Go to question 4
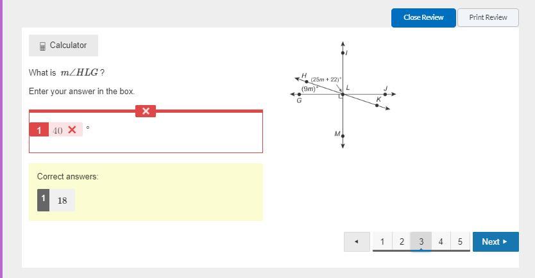The width and height of the screenshot is (535, 278). click(441, 241)
